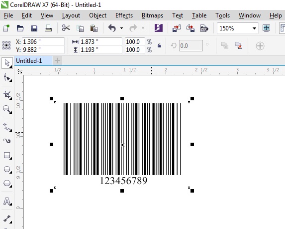The width and height of the screenshot is (285, 229).
Task: Copy the selected barcode object
Action: coord(80,28)
